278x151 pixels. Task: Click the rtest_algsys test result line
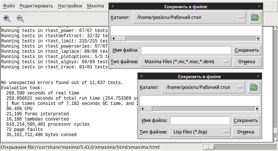pyautogui.click(x=55, y=62)
